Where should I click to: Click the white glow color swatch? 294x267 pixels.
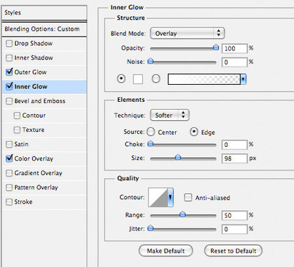click(x=138, y=79)
